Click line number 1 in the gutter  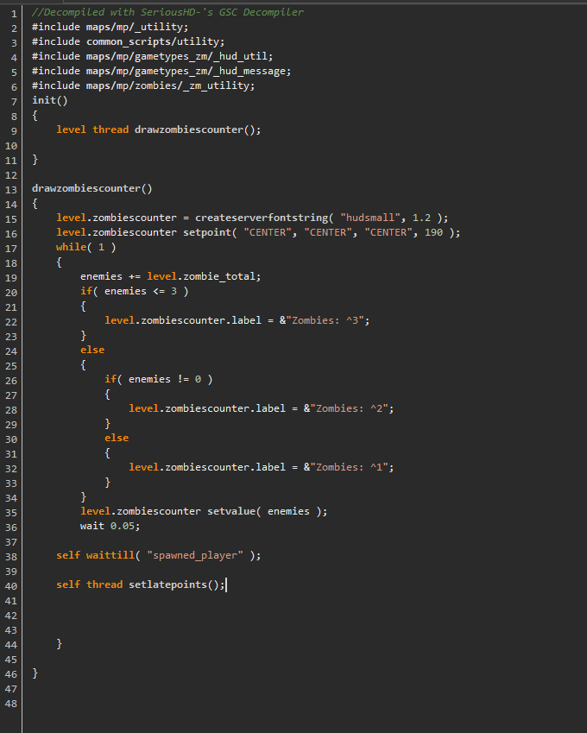[14, 14]
